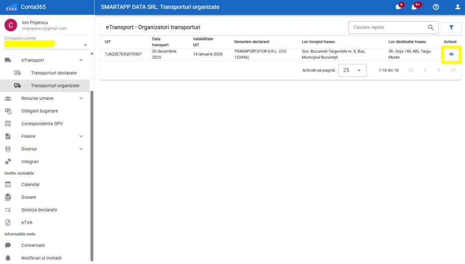Open chat messages icon in header

click(x=398, y=7)
